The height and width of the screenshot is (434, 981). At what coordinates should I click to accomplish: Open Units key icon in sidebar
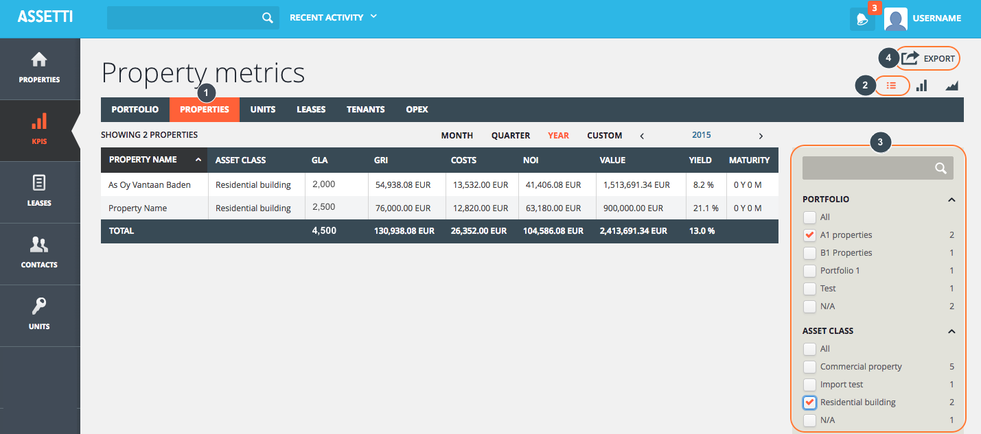click(x=40, y=315)
